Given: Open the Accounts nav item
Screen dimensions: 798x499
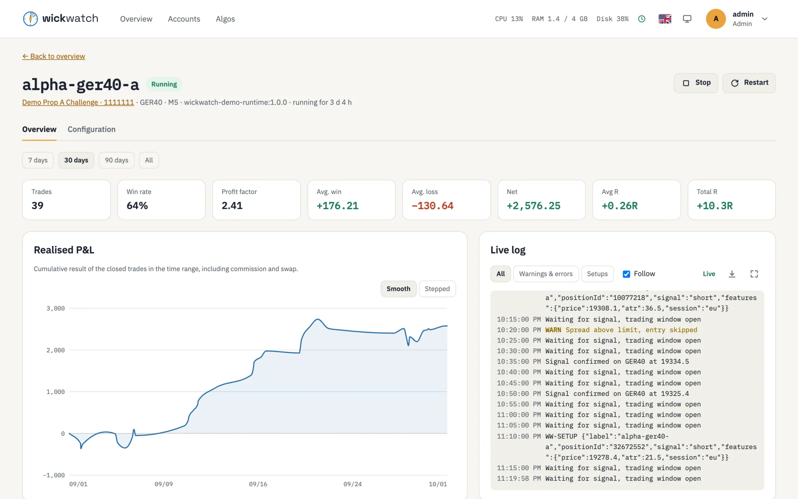Looking at the screenshot, I should coord(184,19).
